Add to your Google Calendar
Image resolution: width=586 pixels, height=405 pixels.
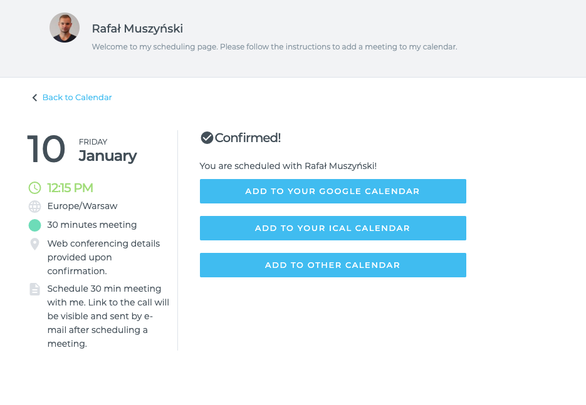333,191
